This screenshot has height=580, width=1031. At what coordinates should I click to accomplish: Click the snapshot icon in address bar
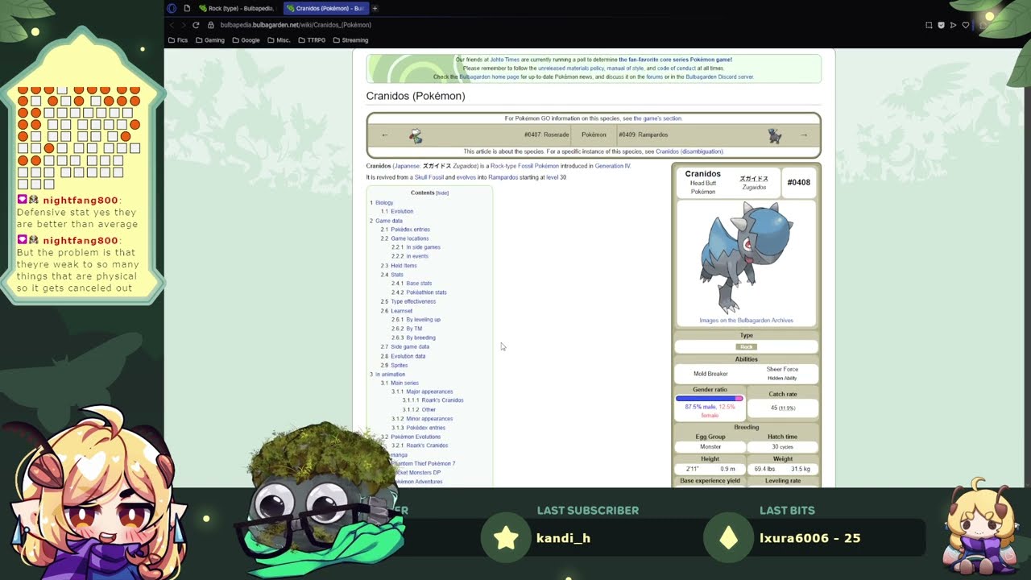(x=929, y=25)
